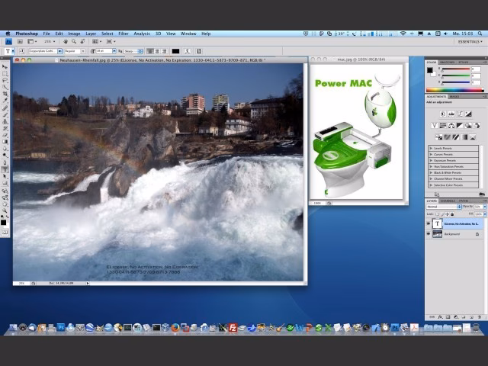This screenshot has width=488, height=366.
Task: Click the color spectrum ramp in Color panel
Action: (454, 90)
